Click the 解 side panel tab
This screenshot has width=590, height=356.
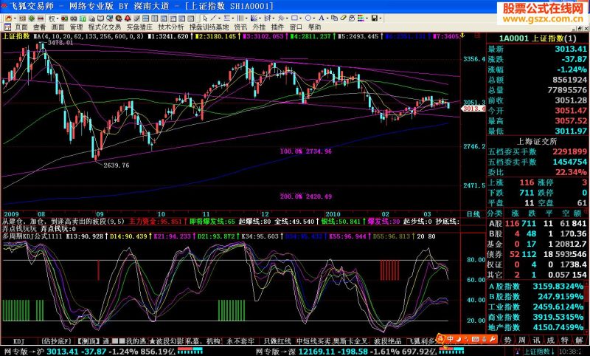point(580,340)
